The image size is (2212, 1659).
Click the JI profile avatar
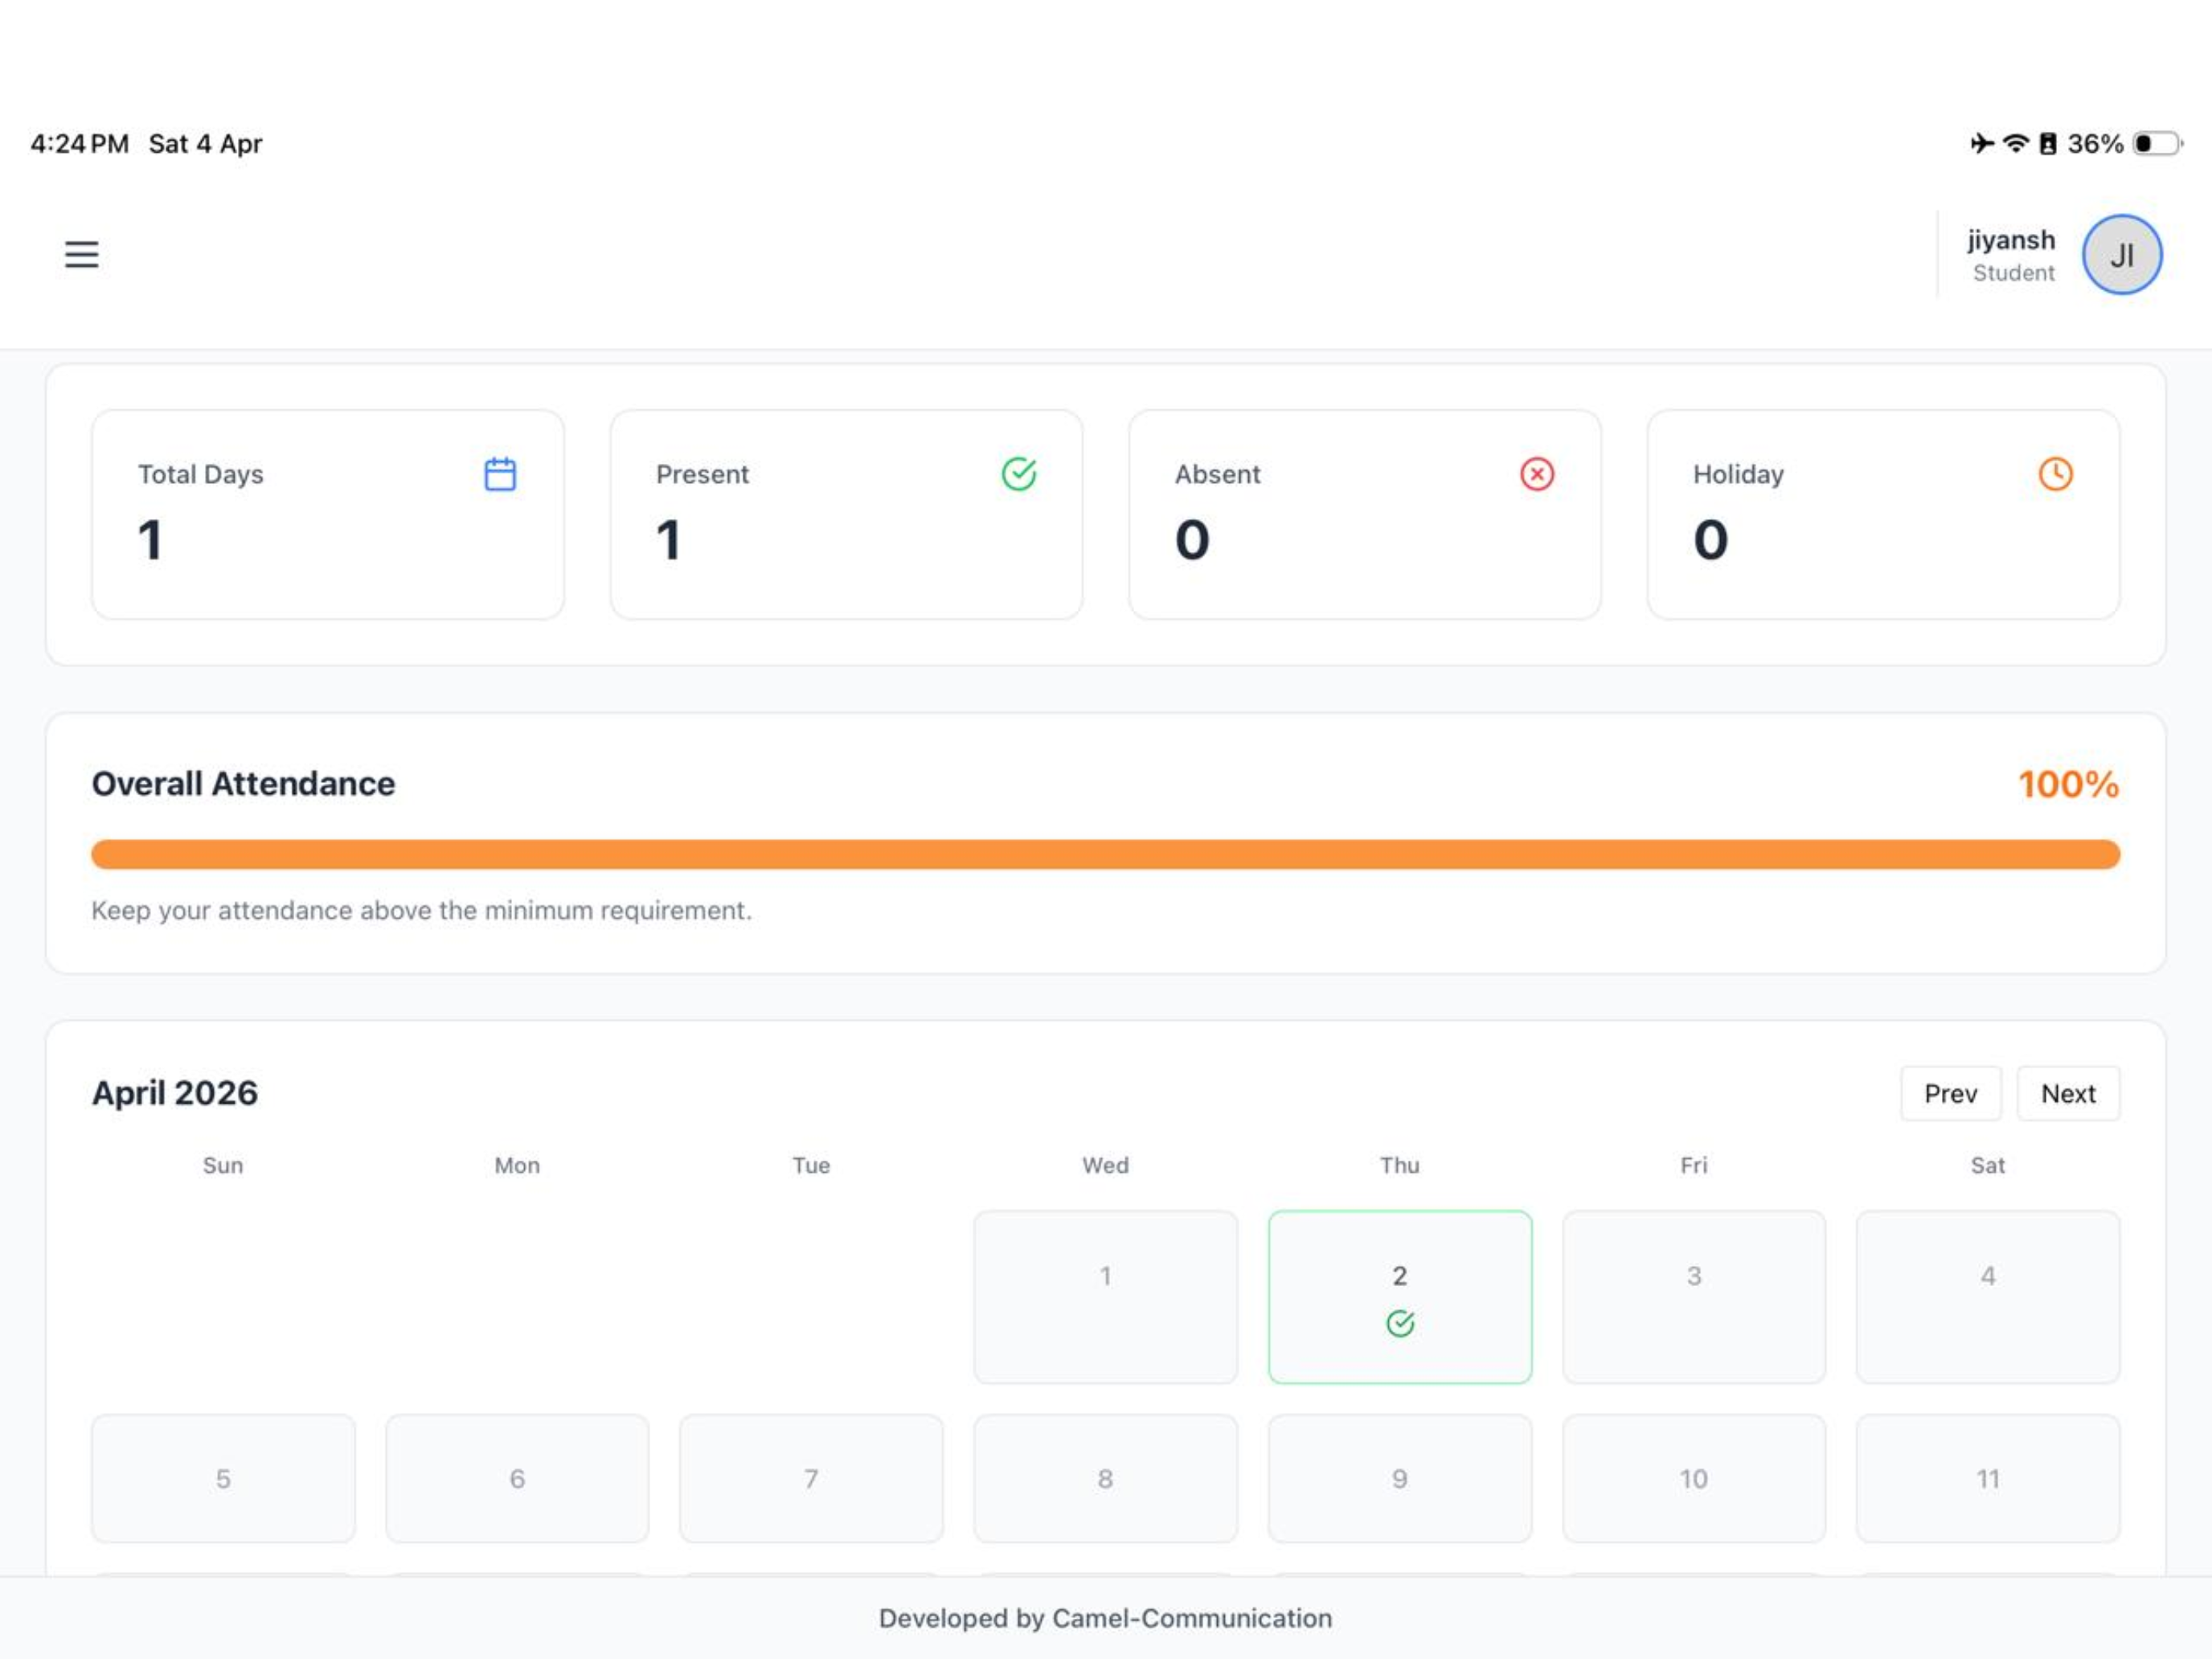[x=2122, y=255]
